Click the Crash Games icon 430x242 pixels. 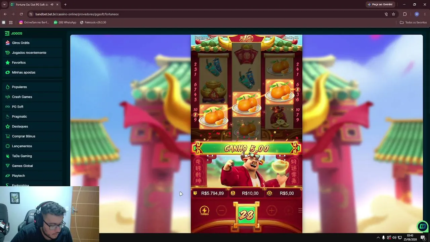[7, 97]
